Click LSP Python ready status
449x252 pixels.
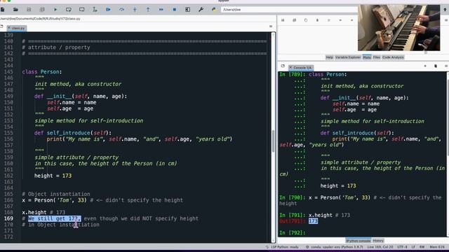tap(282, 247)
